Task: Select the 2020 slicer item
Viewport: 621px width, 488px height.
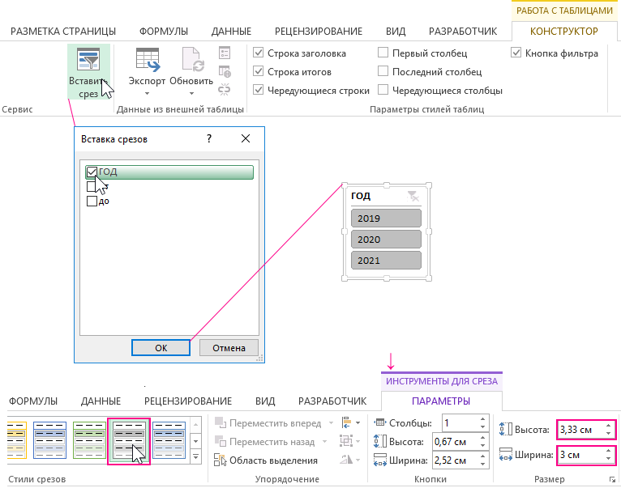Action: pyautogui.click(x=386, y=240)
